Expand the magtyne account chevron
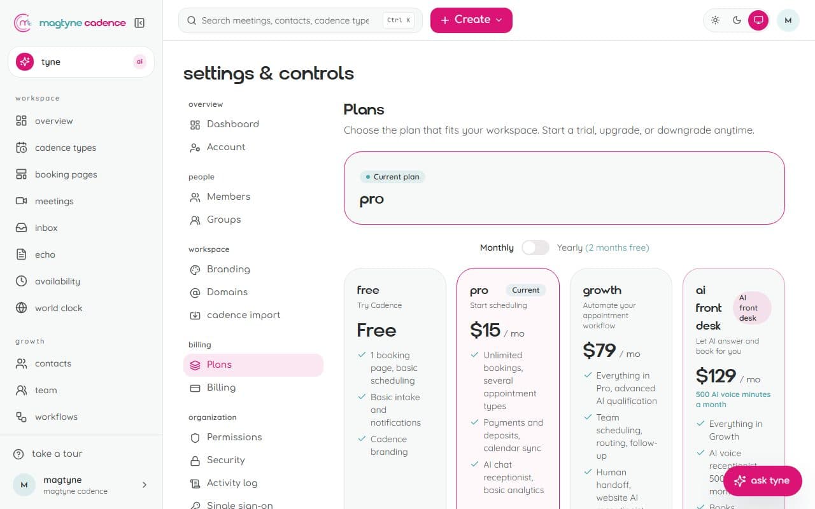Screen dimensions: 815x509 click(145, 485)
